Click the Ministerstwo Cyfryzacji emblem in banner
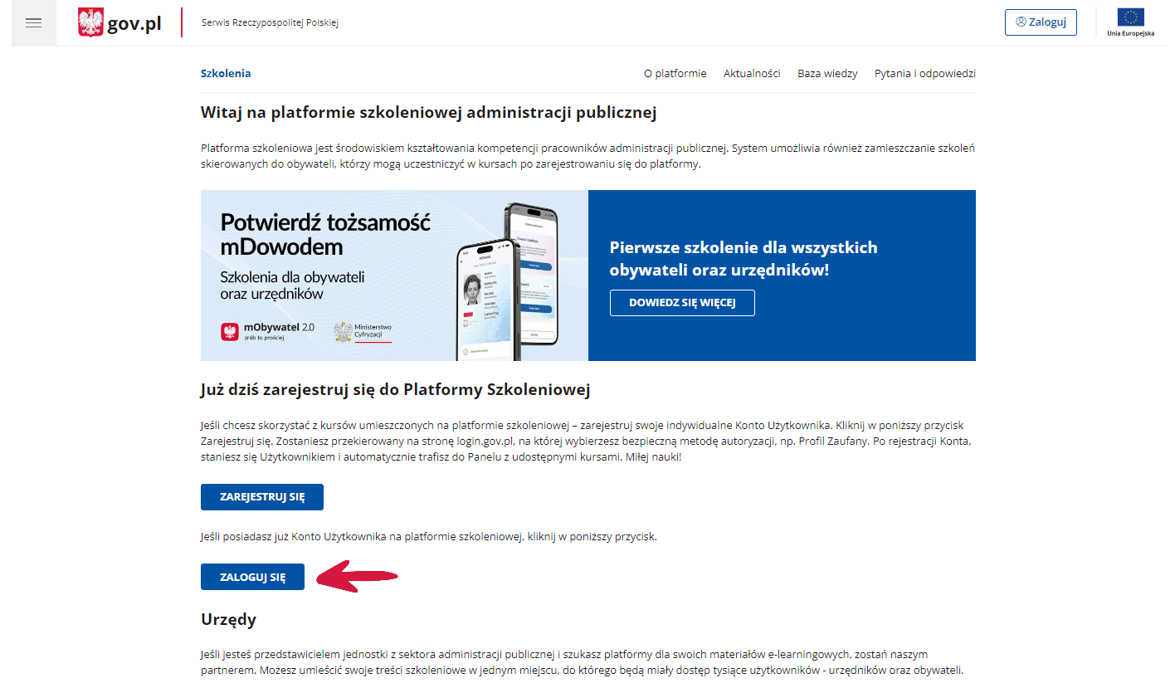 (343, 332)
